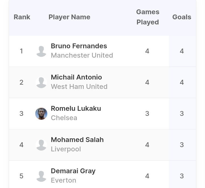Image resolution: width=205 pixels, height=188 pixels.
Task: Select Manchester United team label
Action: [82, 55]
